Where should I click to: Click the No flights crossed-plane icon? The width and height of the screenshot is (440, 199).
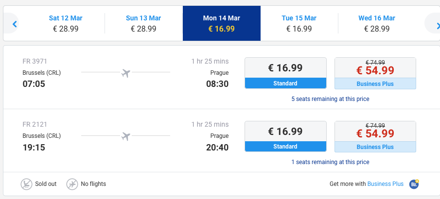click(x=72, y=184)
